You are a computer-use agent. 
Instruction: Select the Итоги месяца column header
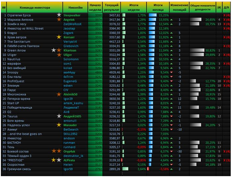(158, 7)
